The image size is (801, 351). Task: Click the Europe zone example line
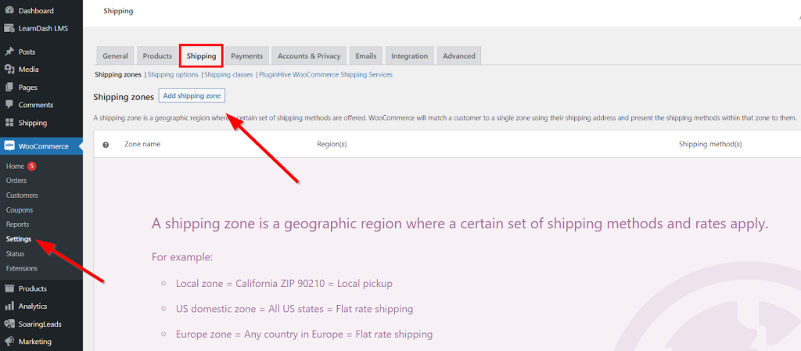click(x=304, y=335)
